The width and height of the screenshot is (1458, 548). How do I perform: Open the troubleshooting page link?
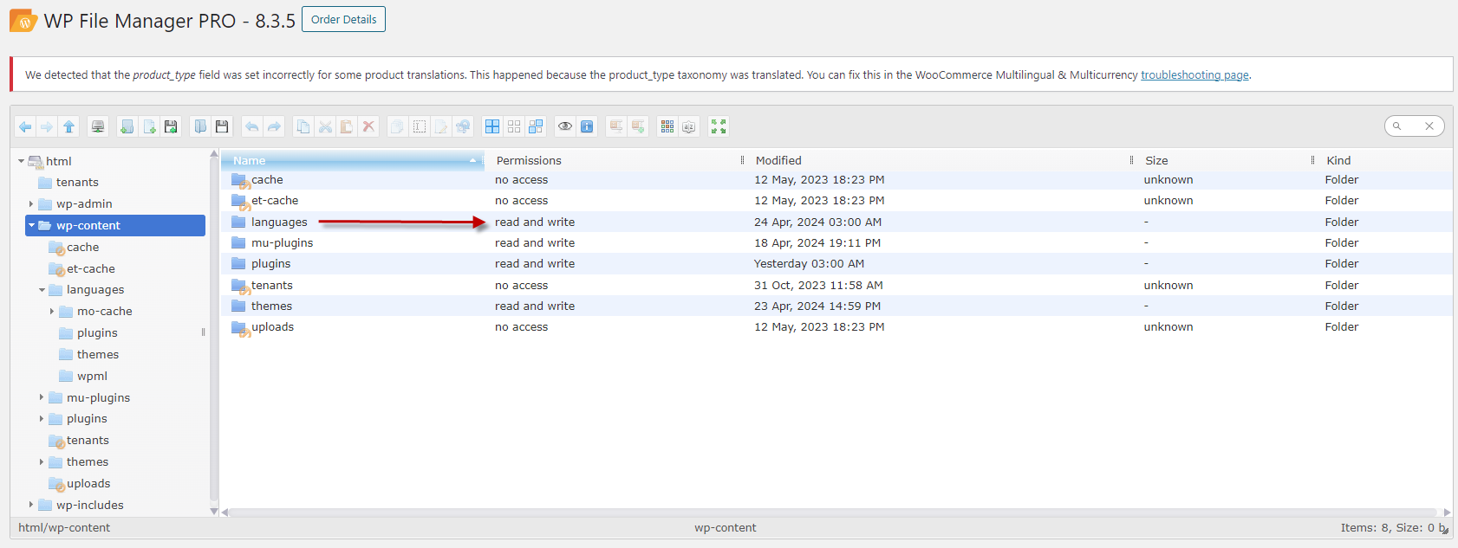click(x=1194, y=75)
